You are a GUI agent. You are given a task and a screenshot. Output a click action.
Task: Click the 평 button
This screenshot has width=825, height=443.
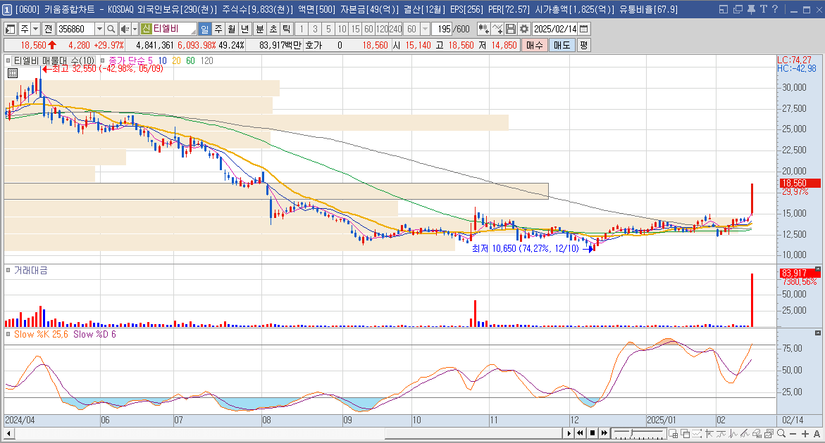[x=583, y=45]
